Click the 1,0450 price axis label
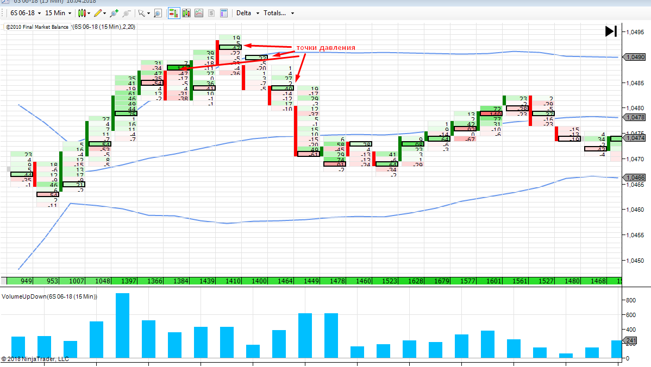Viewport: 651px width, 367px height. (635, 261)
